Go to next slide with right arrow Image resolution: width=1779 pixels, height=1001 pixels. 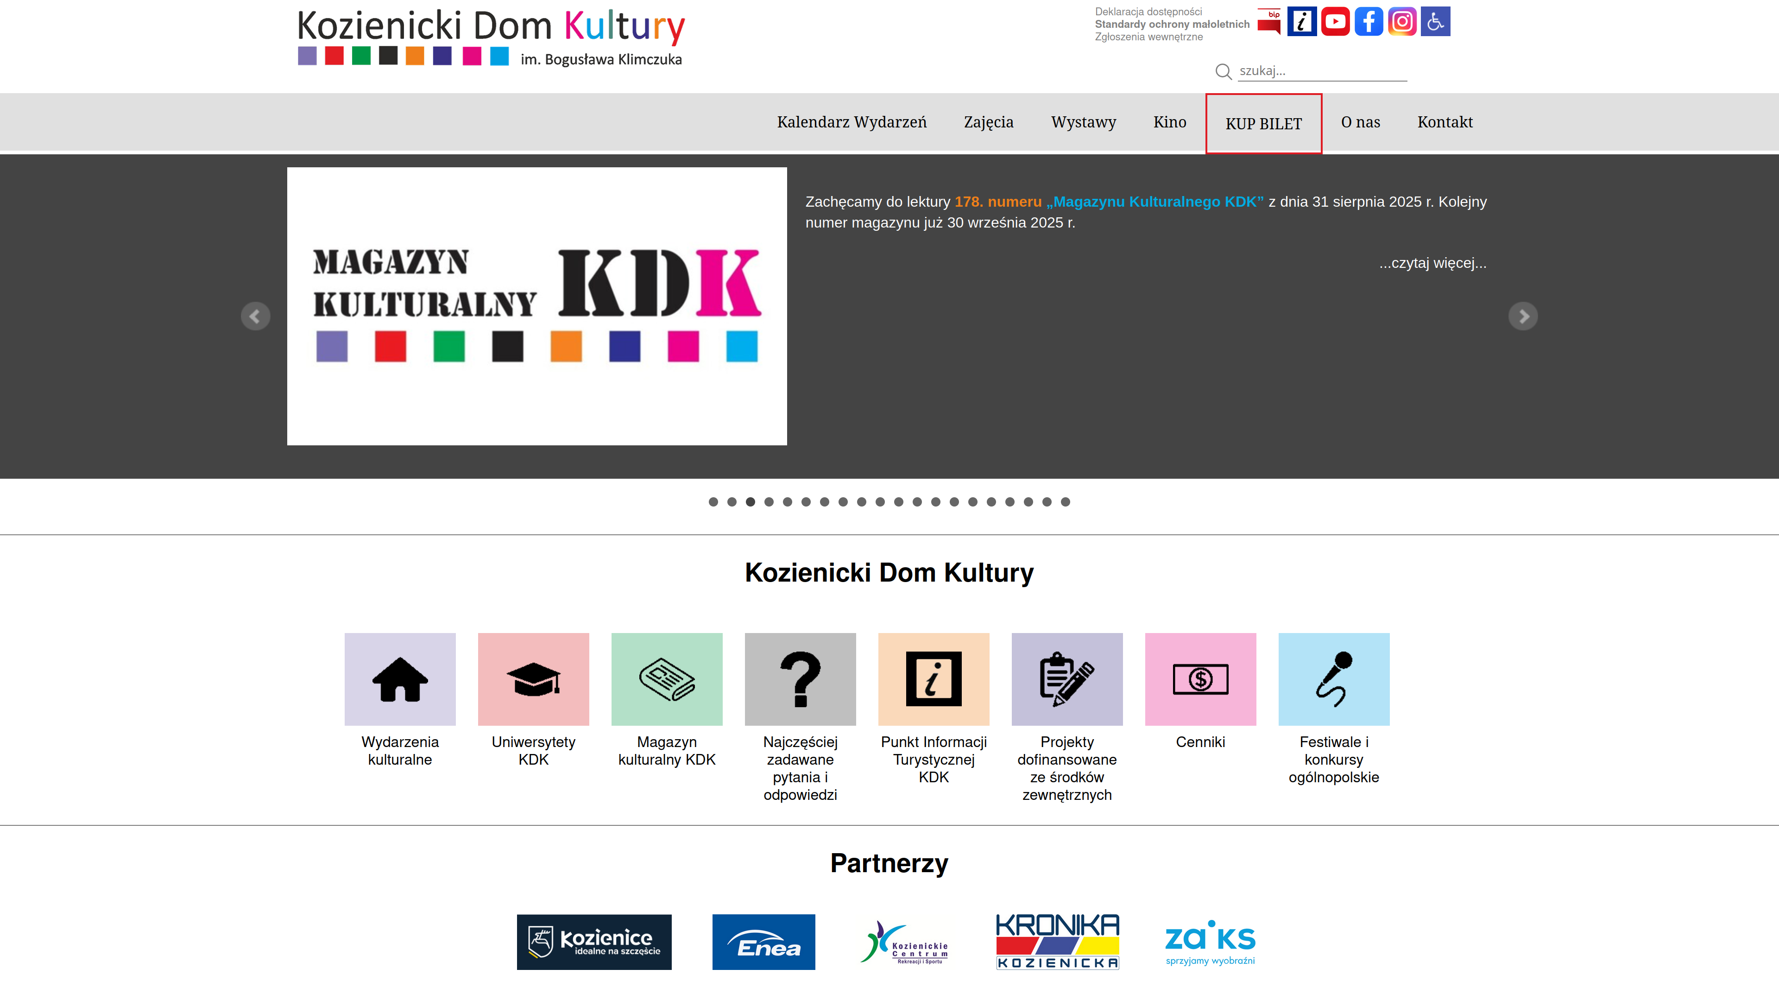coord(1523,317)
